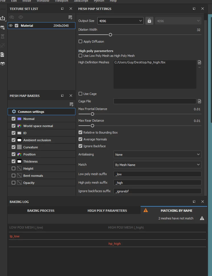Viewport: 212px width, 276px height.
Task: Select Common settings in Mesh Map Bakers
Action: [42, 112]
